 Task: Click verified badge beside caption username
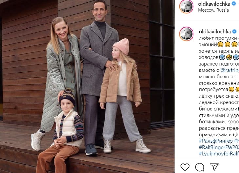234,31
